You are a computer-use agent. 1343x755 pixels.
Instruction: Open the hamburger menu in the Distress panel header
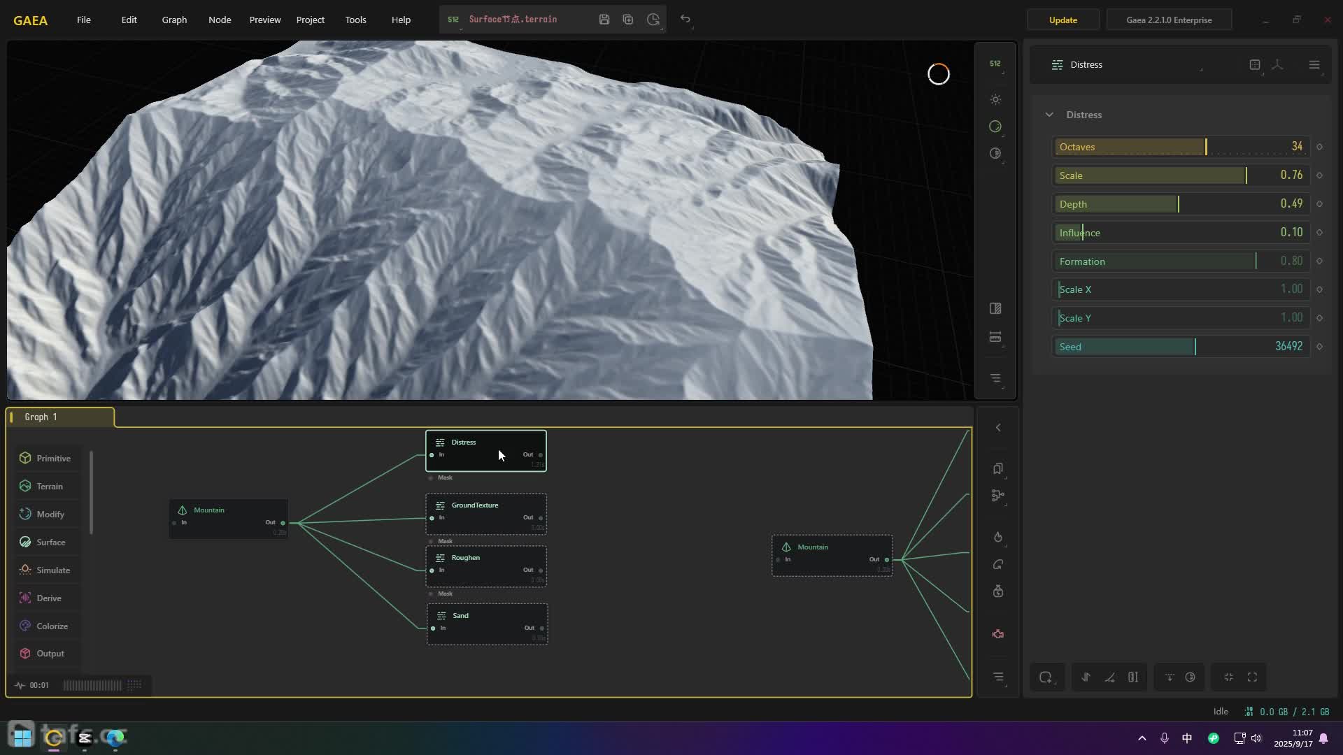[x=1314, y=64]
